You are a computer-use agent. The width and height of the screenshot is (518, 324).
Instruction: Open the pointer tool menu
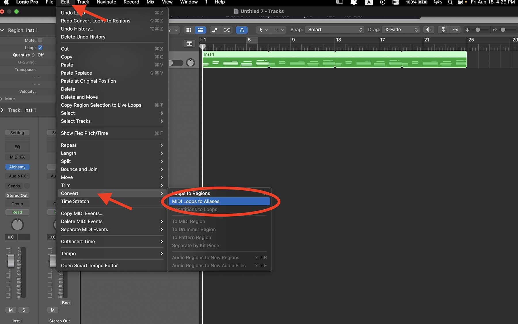pyautogui.click(x=263, y=30)
